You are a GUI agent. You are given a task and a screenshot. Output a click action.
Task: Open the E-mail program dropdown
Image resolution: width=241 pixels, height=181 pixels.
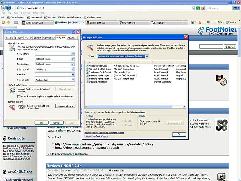(73, 59)
